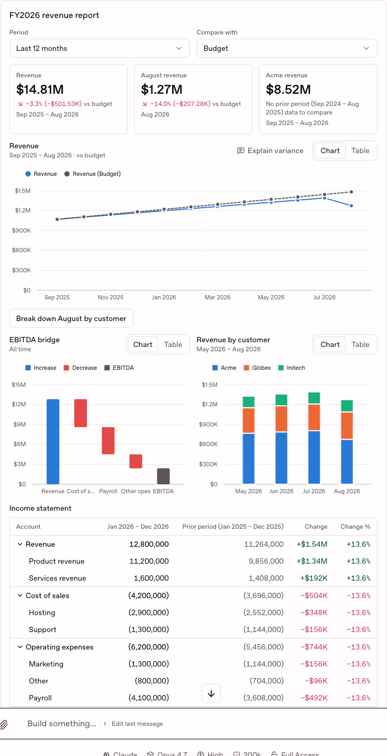Screen dimensions: 387x756
Task: Click the Explain variance note icon
Action: 241,151
